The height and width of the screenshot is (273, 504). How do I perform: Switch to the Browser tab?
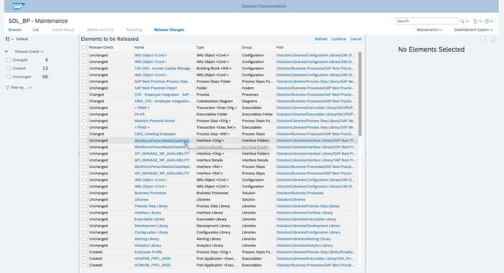point(15,30)
